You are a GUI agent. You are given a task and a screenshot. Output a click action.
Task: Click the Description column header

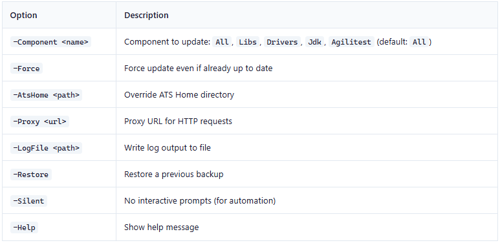[146, 16]
